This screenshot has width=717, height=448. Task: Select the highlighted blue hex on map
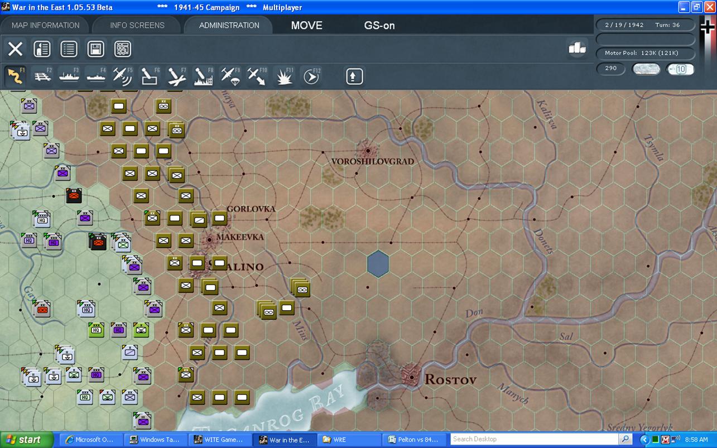[378, 263]
